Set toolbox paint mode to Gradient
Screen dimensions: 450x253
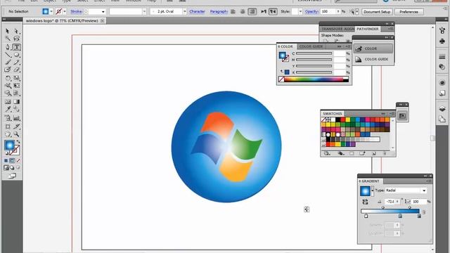[12, 161]
